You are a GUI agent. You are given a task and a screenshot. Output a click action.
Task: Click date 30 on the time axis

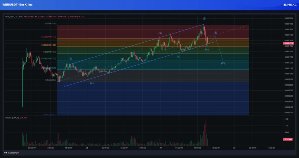pos(234,148)
